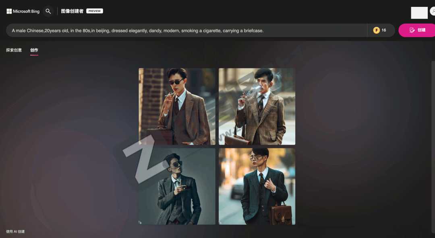Open the plaid-suit smoking man image
Image resolution: width=435 pixels, height=238 pixels.
[257, 106]
